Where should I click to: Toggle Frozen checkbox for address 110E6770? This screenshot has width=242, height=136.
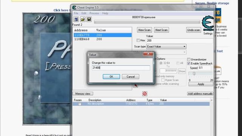[80, 104]
